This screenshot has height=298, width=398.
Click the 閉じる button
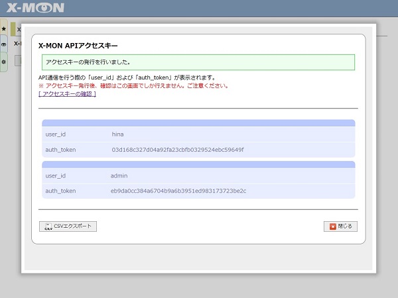click(x=340, y=226)
